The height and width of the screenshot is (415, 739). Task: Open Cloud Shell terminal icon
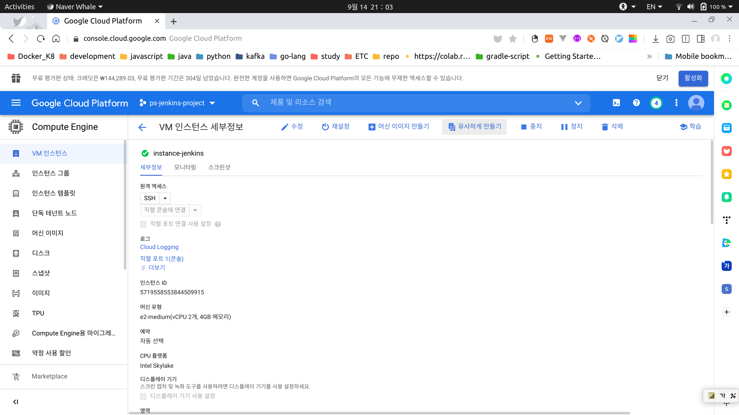pos(616,103)
